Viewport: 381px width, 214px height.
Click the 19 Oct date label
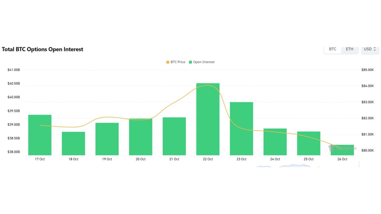point(107,159)
